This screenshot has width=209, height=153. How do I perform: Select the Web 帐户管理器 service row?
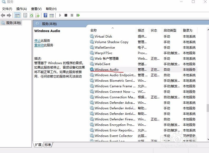[143, 58]
